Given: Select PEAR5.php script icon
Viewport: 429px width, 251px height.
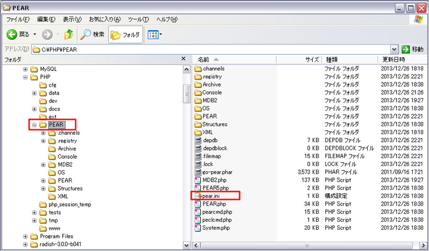Looking at the screenshot, I should pos(198,188).
